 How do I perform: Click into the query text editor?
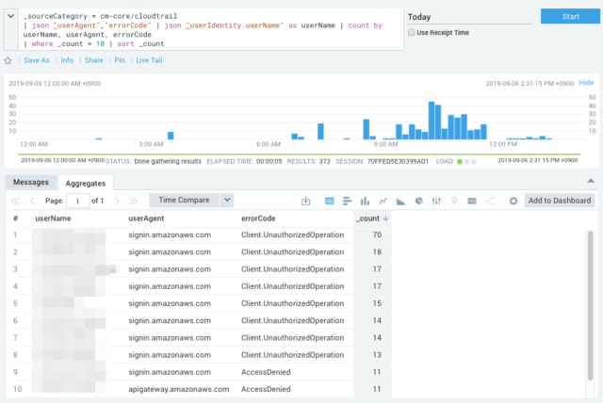[211, 30]
